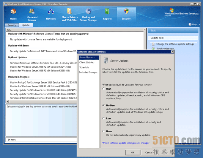203x158 pixels.
Task: Click the Cancel button in dialog
Action: tap(149, 152)
